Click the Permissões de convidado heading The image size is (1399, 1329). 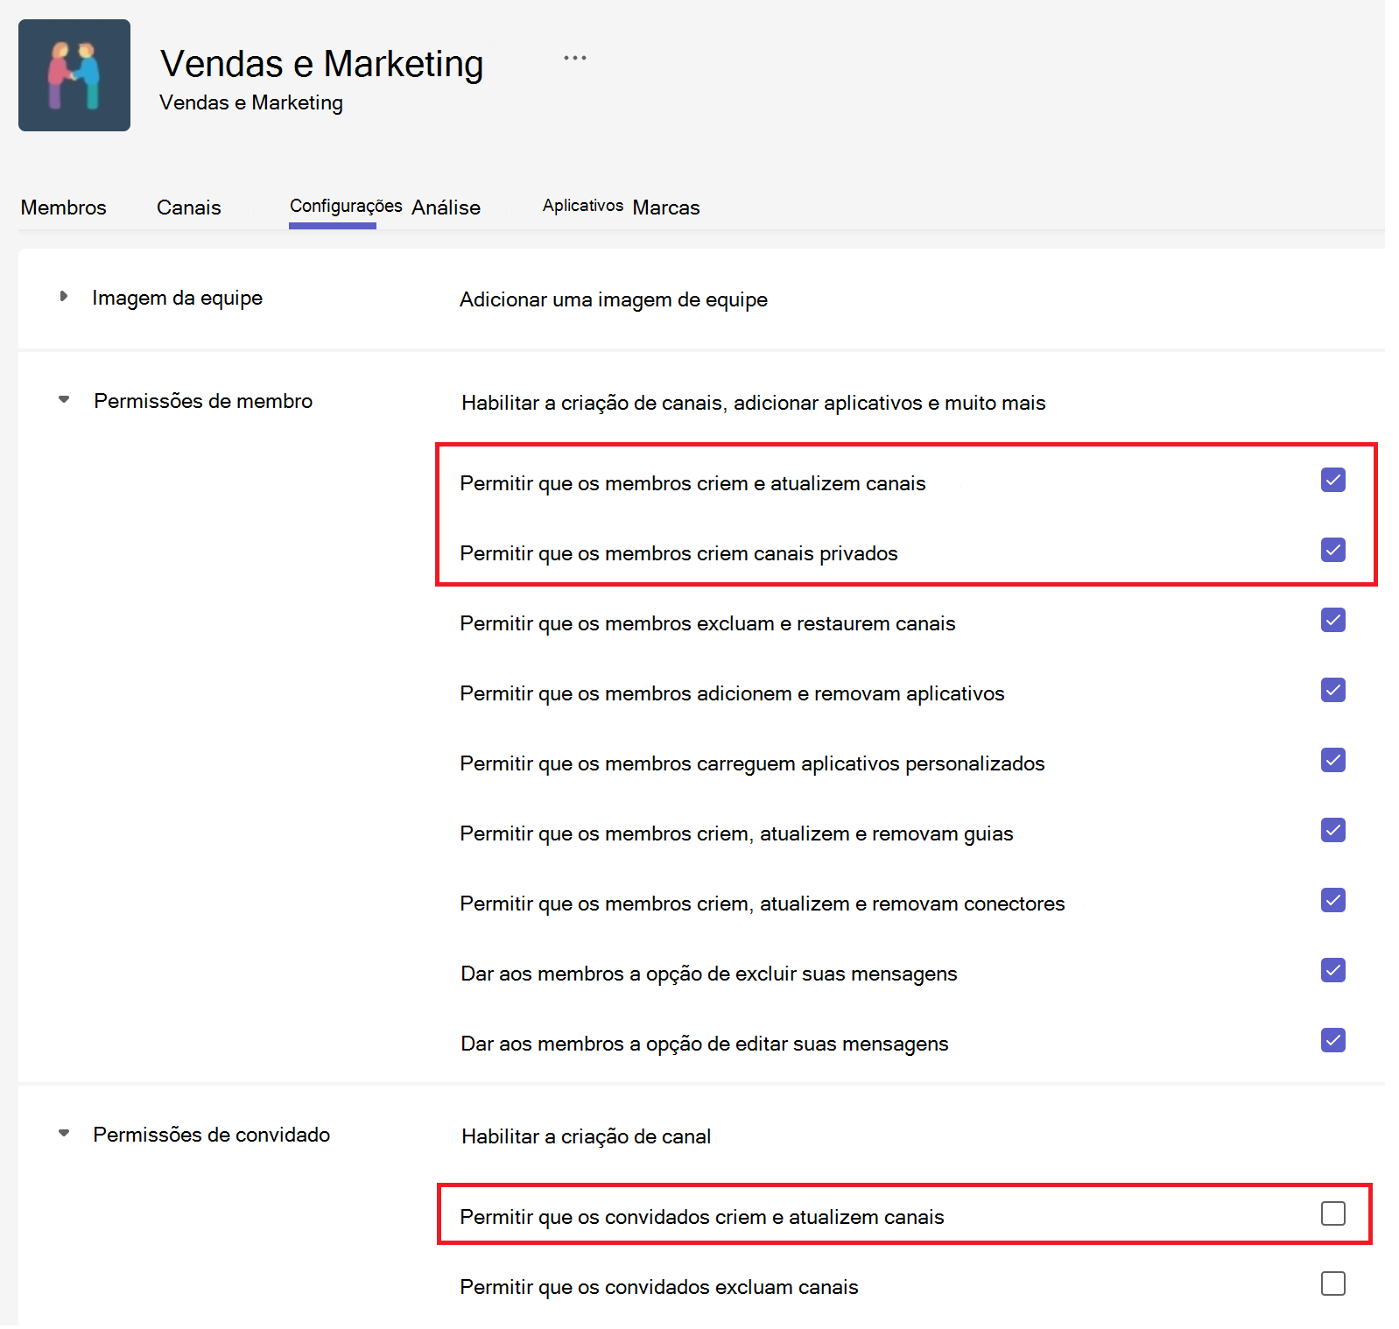click(x=212, y=1135)
